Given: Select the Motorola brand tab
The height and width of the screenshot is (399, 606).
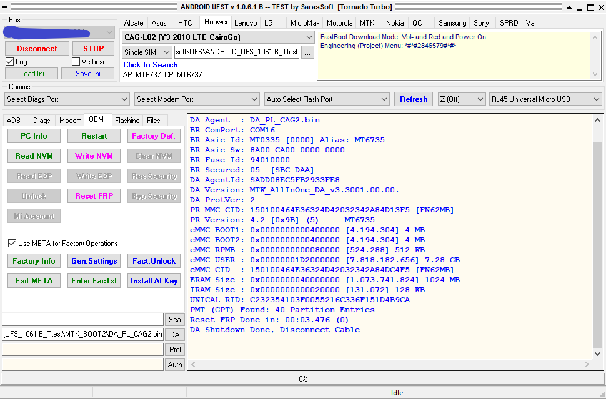Looking at the screenshot, I should click(339, 23).
